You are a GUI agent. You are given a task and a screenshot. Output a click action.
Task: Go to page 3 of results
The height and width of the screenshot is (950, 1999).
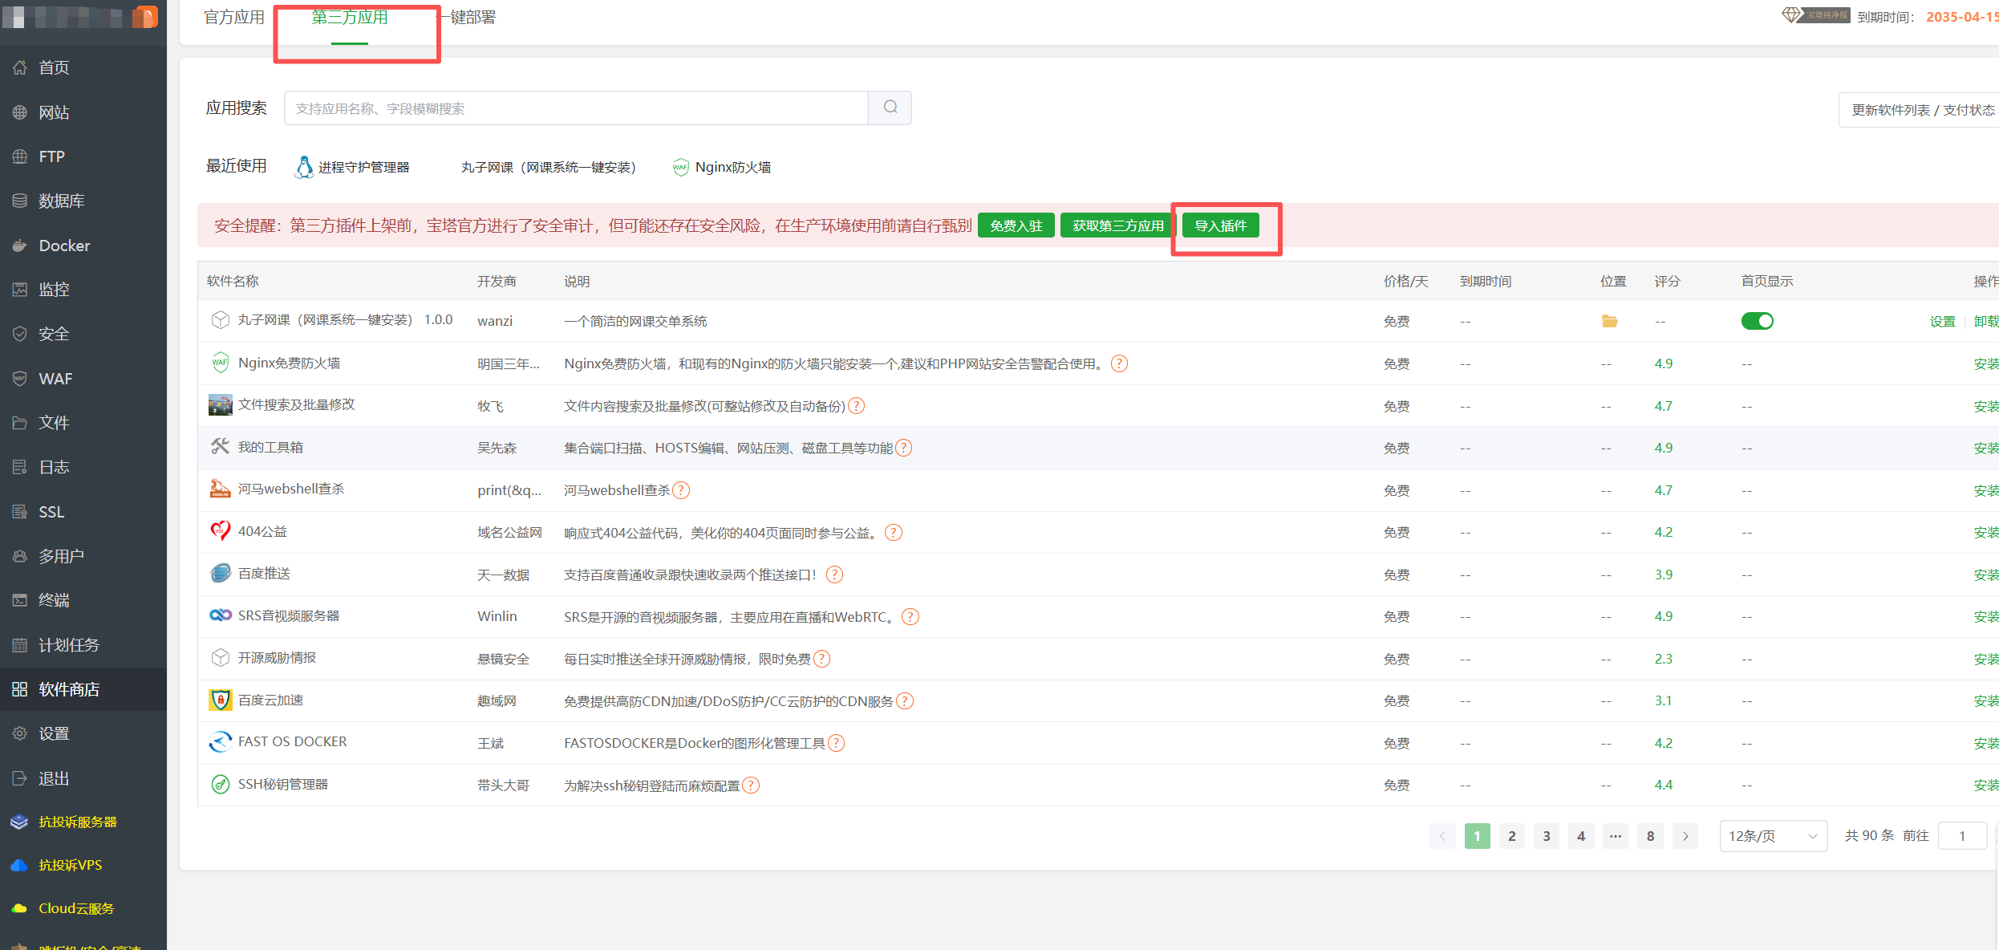point(1547,836)
